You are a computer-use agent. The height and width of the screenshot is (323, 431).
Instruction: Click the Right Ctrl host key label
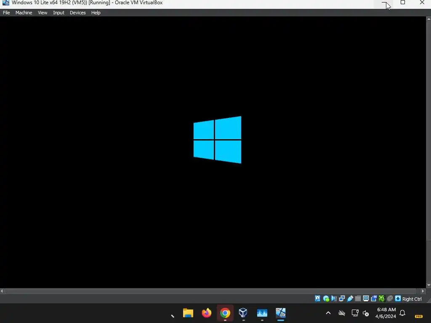412,299
